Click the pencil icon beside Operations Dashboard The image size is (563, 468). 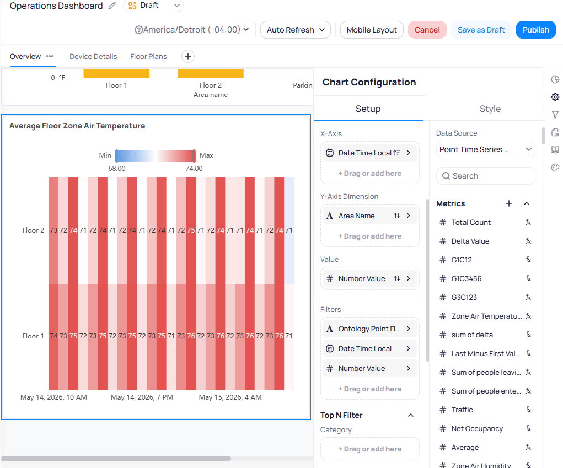tap(112, 6)
